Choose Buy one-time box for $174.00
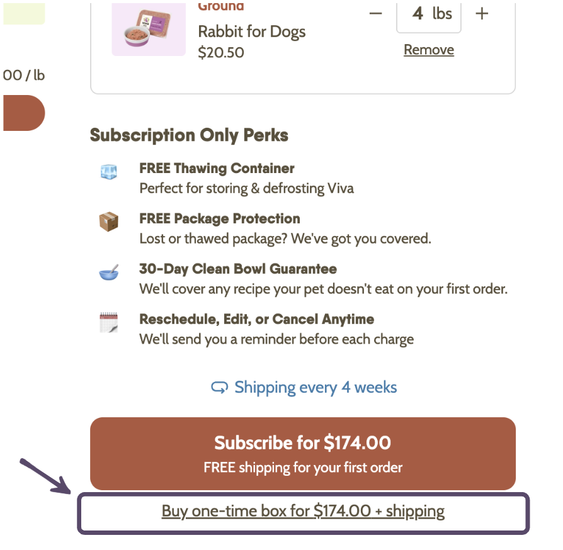Image resolution: width=563 pixels, height=550 pixels. (303, 512)
